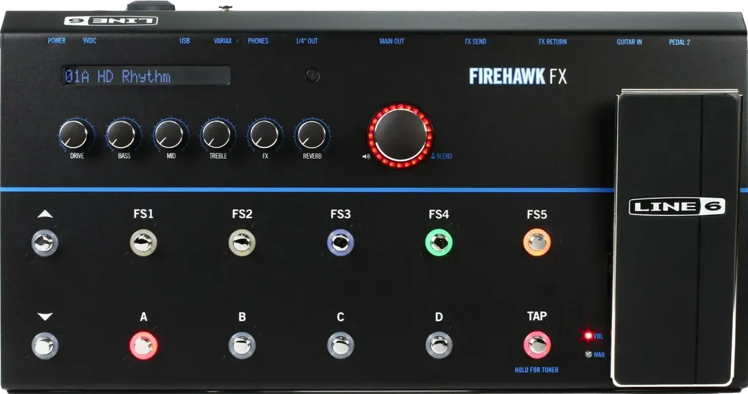Select the blue FS3 footswitch
The width and height of the screenshot is (748, 394).
pos(340,243)
